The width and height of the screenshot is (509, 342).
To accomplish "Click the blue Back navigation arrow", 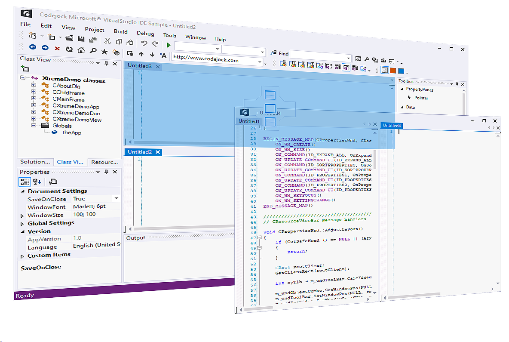I will [33, 47].
